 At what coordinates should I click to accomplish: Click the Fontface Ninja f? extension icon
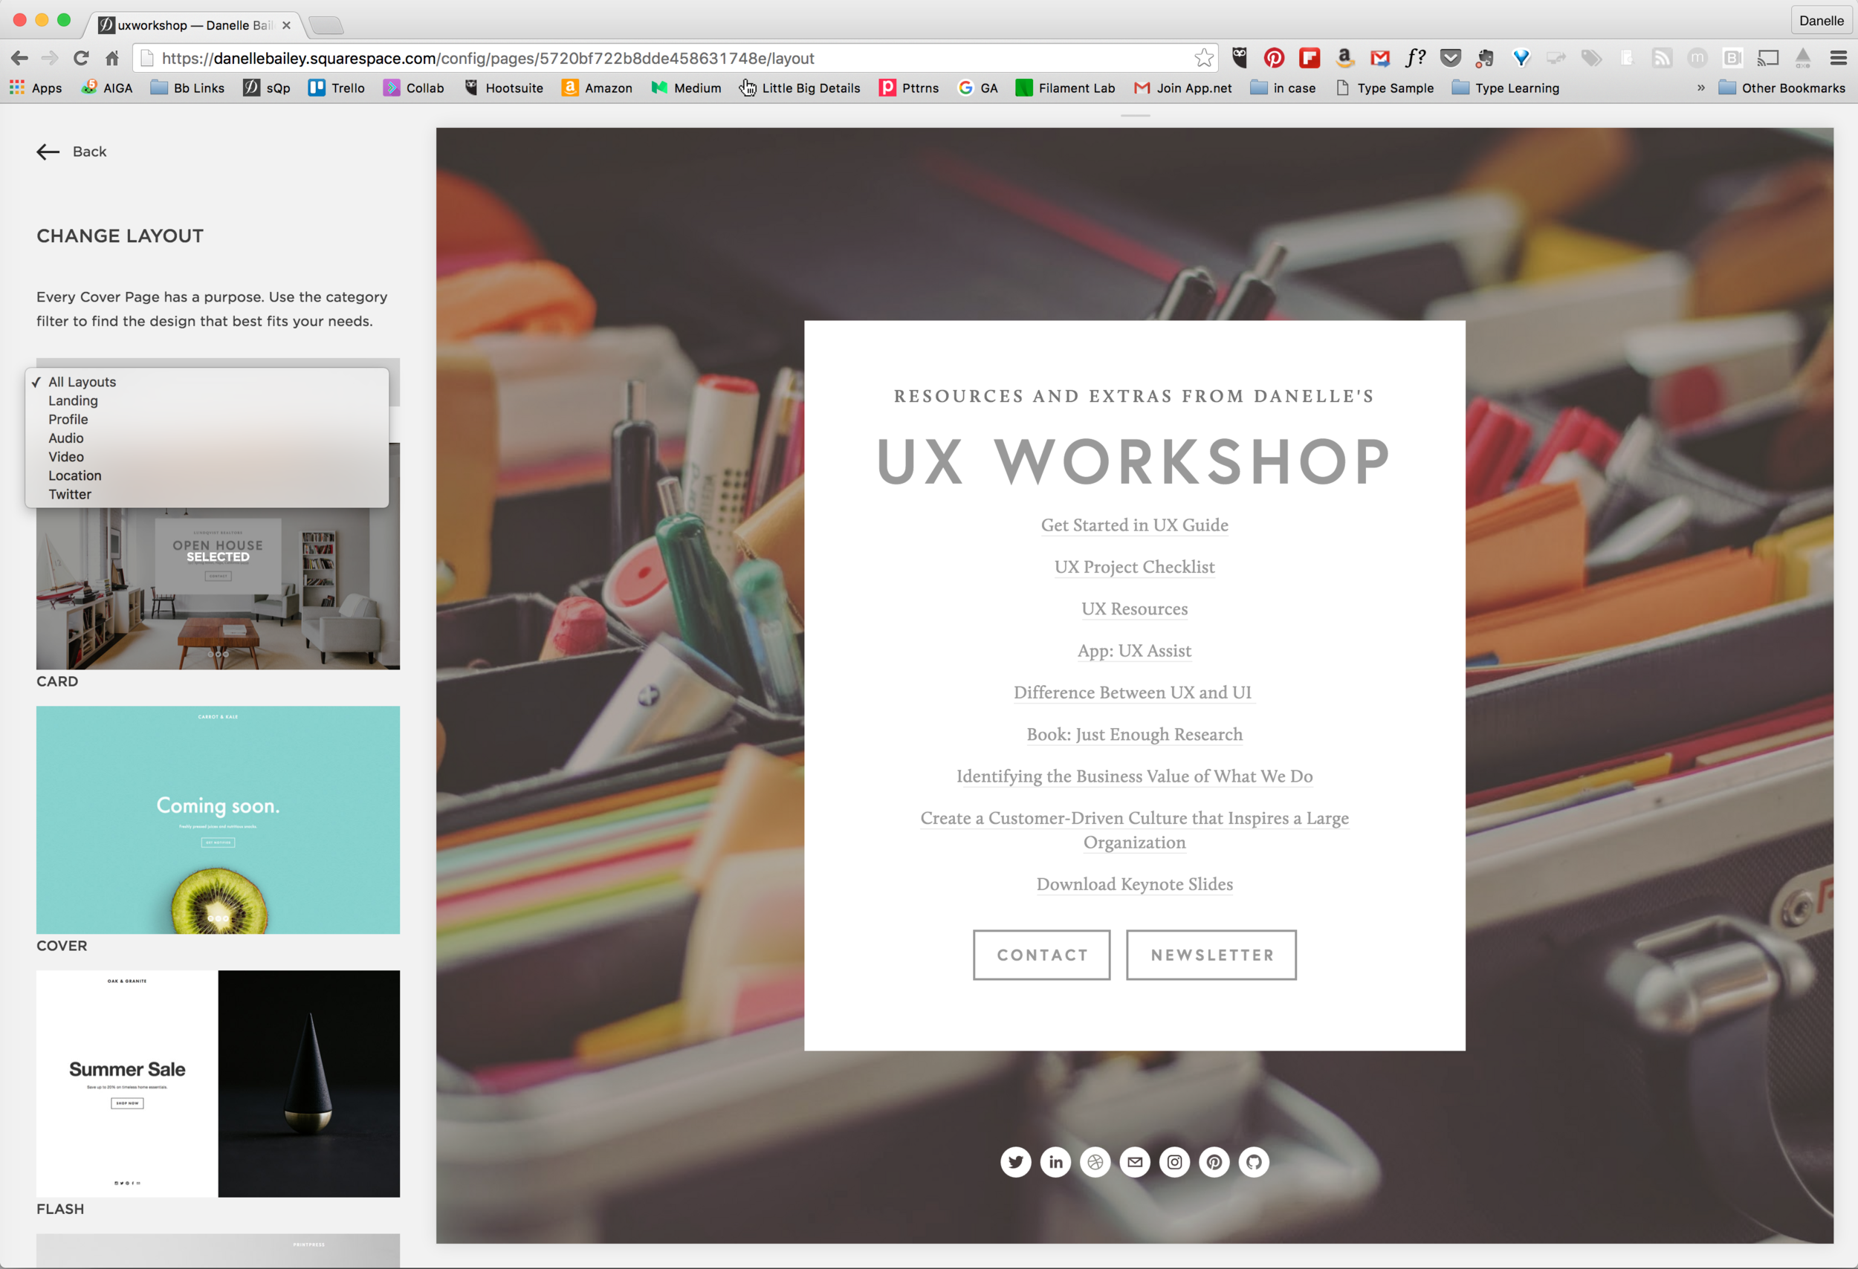coord(1415,57)
